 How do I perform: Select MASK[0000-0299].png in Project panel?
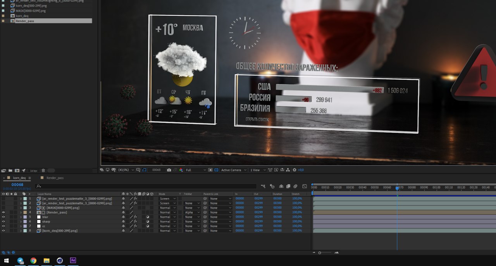(x=31, y=11)
